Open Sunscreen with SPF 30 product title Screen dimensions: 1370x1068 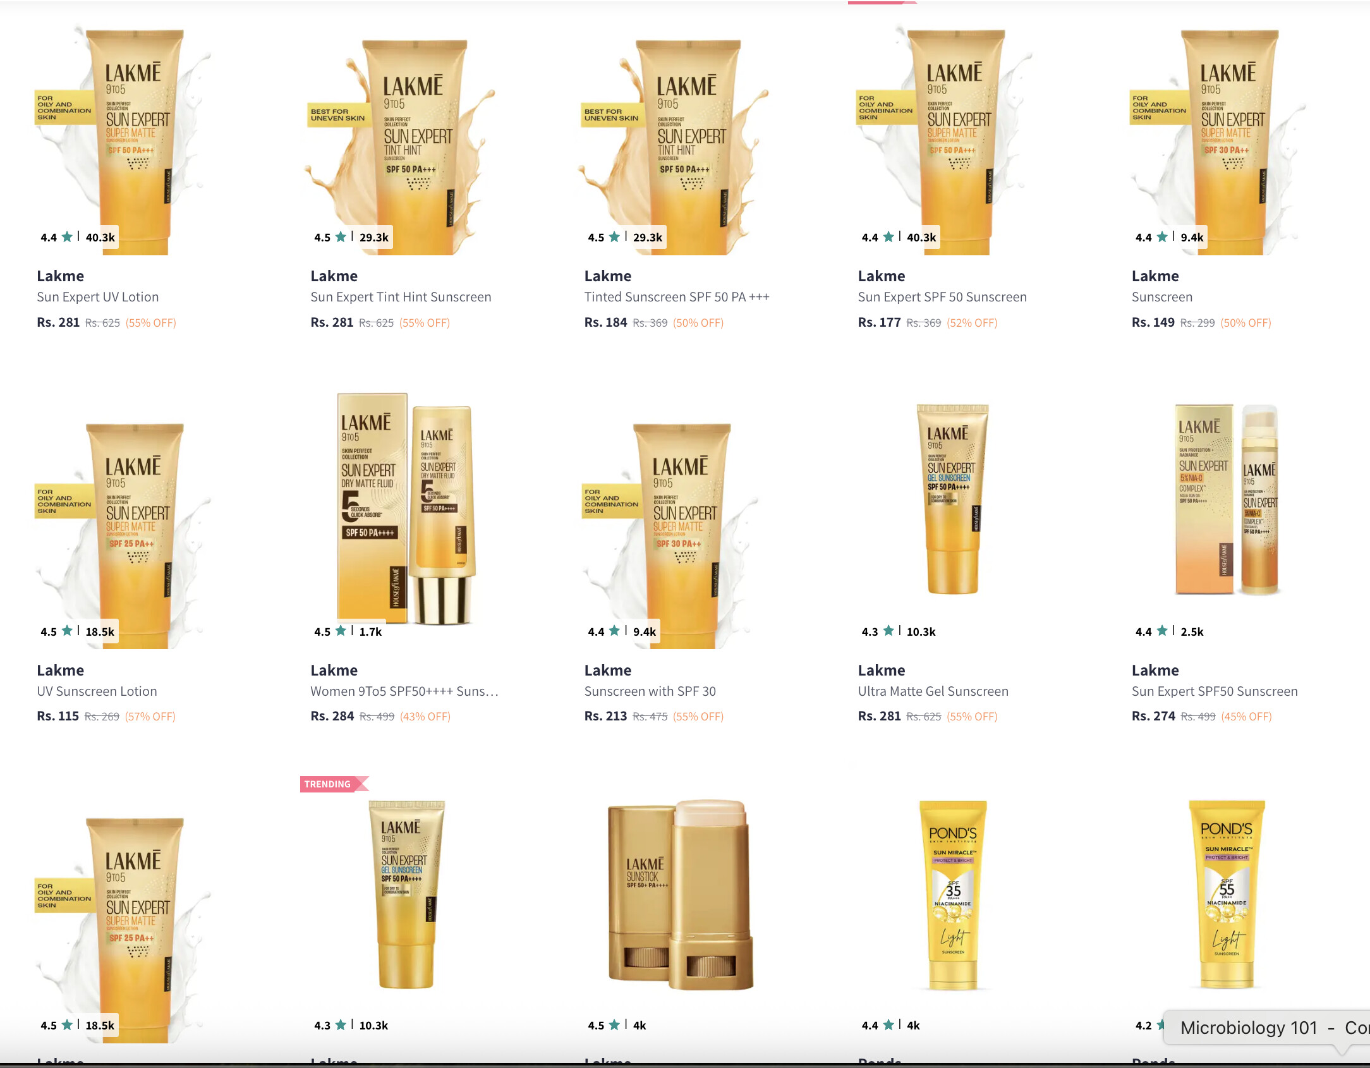coord(650,691)
